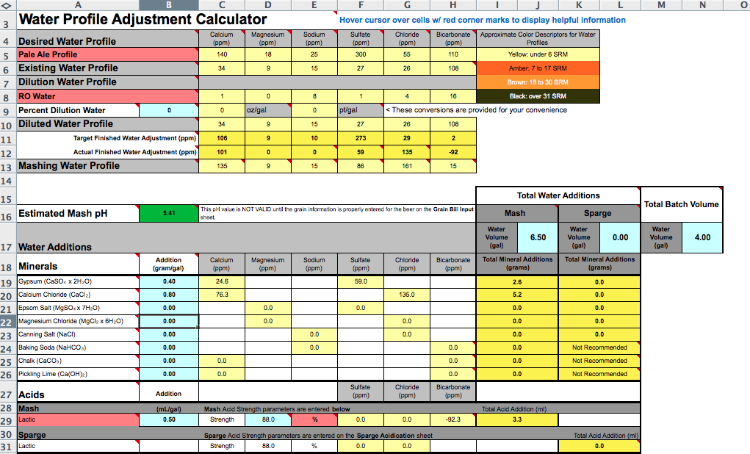Click Sparge Lactic acid cell
This screenshot has width=750, height=454.
click(78, 446)
